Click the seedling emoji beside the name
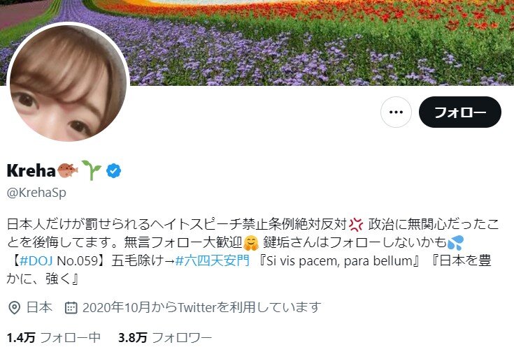The width and height of the screenshot is (514, 347). [x=92, y=170]
